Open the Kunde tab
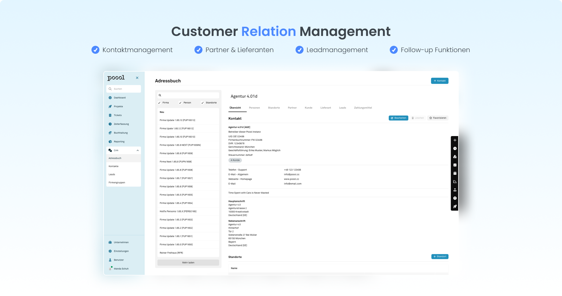 308,108
